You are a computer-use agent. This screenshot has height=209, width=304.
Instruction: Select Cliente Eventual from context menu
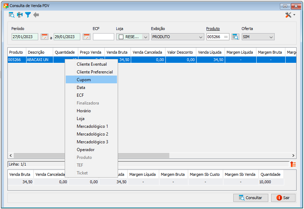point(91,64)
